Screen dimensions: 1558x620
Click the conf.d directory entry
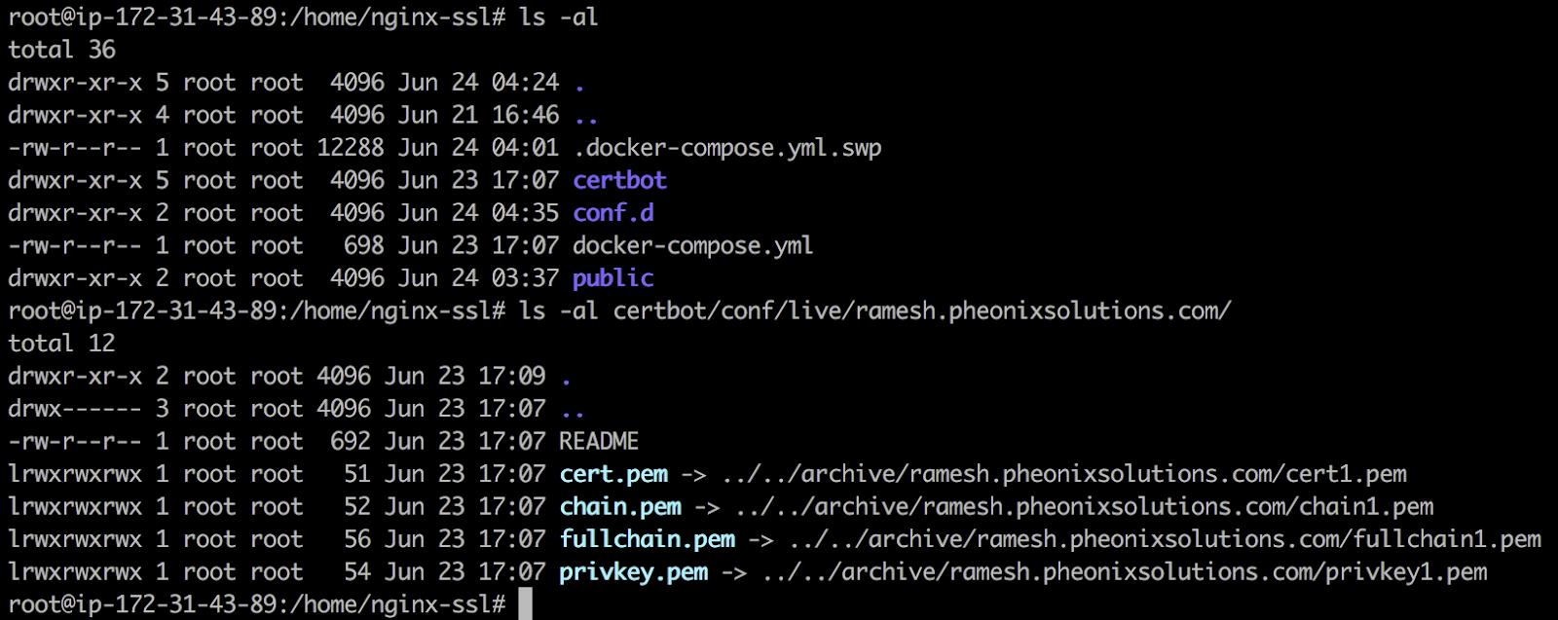[612, 213]
